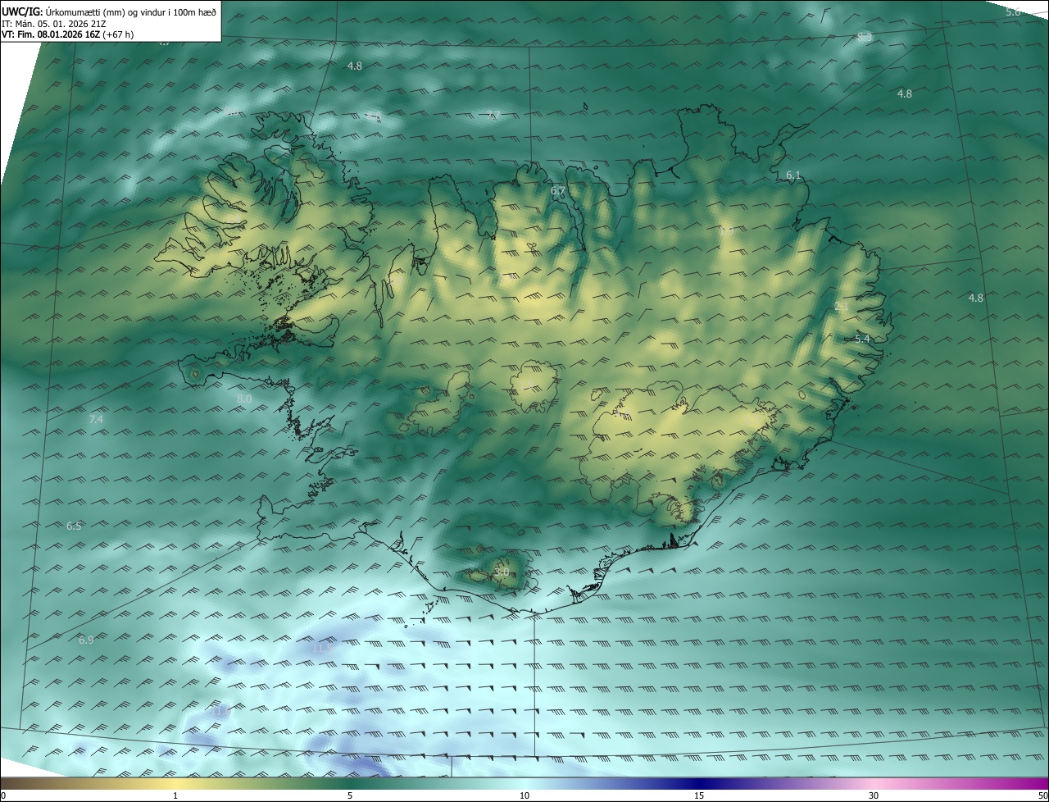Viewport: 1049px width, 802px height.
Task: Click the 15 tick label on the color scale
Action: click(699, 795)
